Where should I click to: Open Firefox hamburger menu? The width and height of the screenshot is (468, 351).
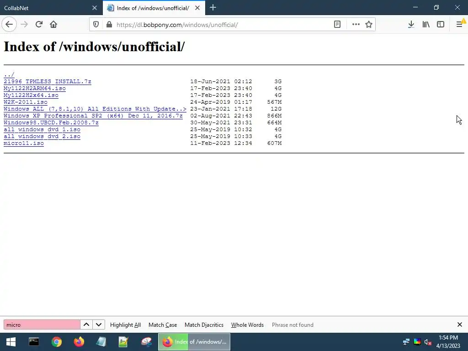click(460, 25)
